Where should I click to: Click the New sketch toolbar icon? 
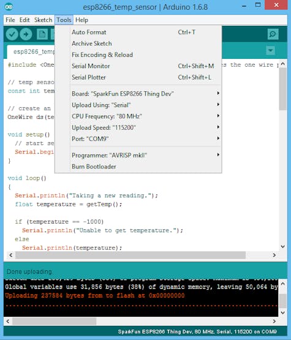tap(42, 34)
